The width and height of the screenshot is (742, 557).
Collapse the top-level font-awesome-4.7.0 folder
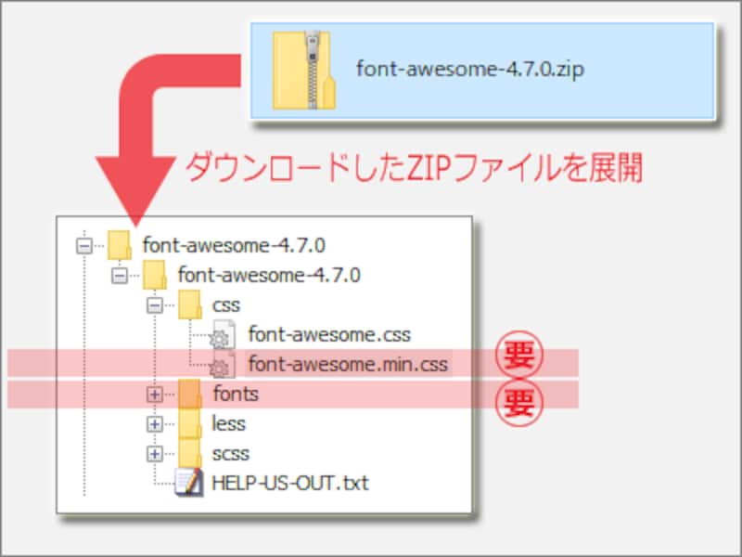(84, 246)
